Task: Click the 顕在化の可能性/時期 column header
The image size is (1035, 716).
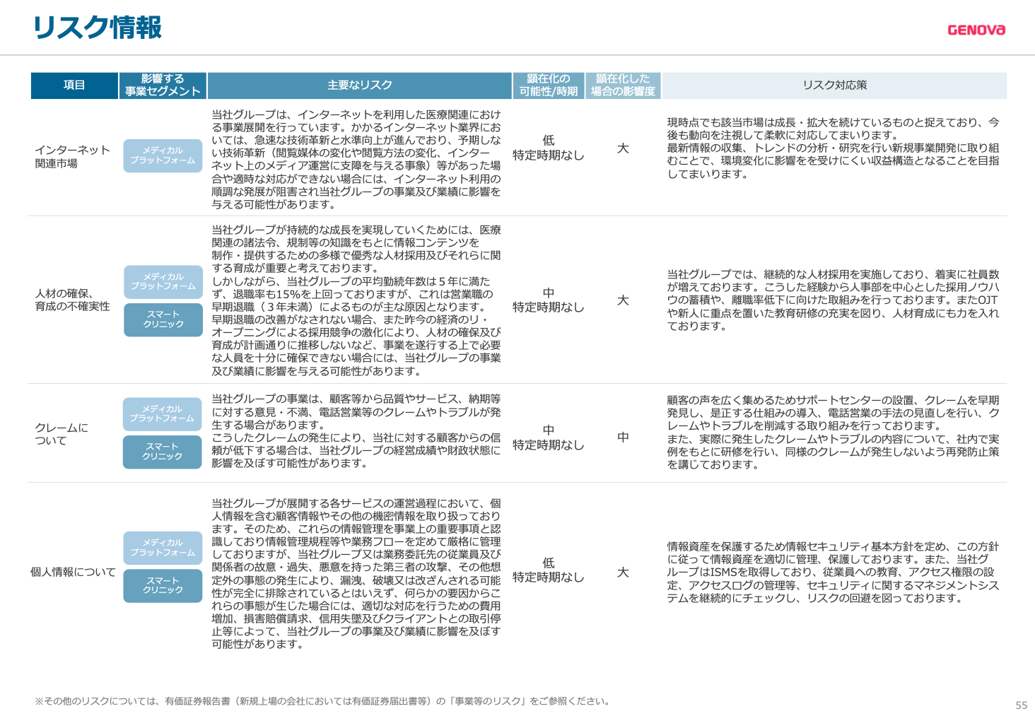Action: 549,86
